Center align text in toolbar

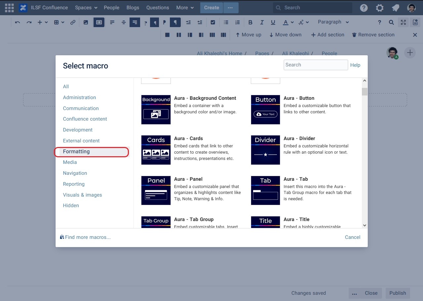124,22
